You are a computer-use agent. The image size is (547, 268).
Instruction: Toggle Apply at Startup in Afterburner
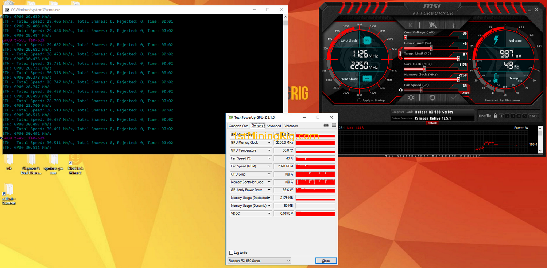pos(360,100)
